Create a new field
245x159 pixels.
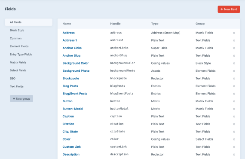point(229,9)
